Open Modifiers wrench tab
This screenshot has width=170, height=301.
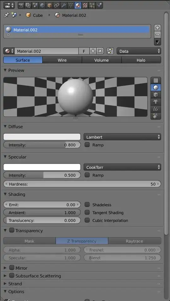tap(64, 5)
